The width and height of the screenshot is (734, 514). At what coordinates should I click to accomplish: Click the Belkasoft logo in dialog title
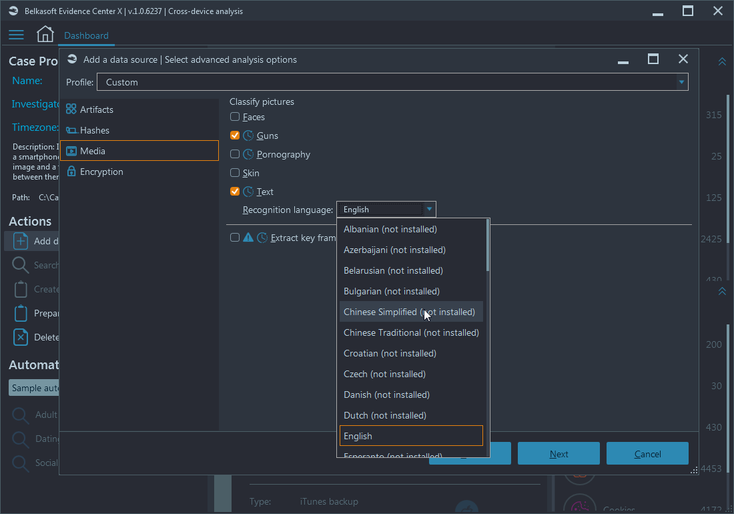coord(72,59)
